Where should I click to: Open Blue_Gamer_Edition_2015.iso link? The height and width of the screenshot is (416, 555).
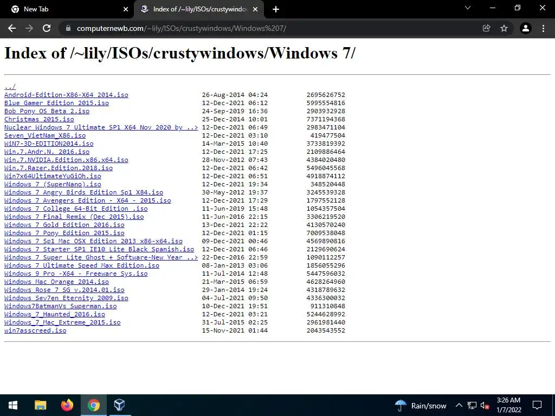[x=56, y=103]
